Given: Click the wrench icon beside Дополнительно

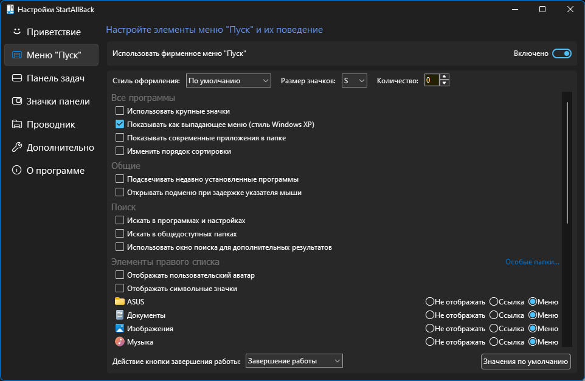Looking at the screenshot, I should click(x=17, y=147).
